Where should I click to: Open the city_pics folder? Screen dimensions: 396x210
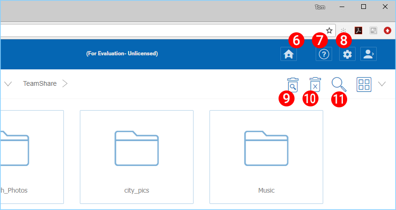click(137, 157)
